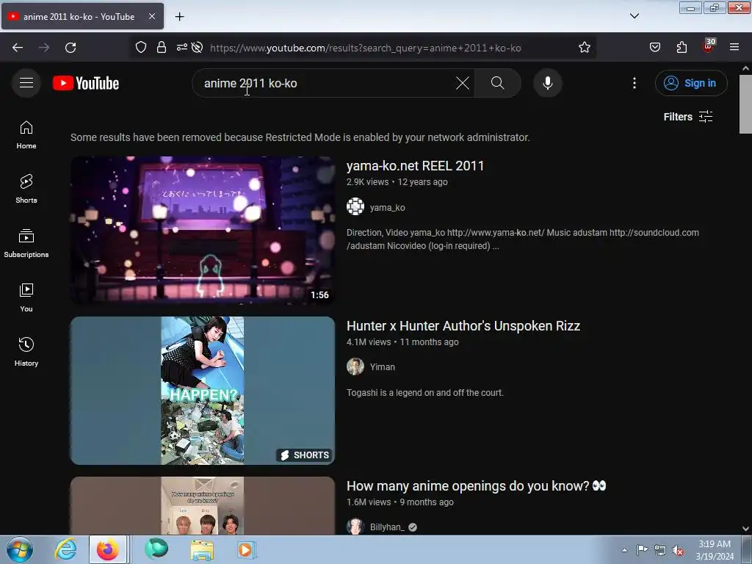Open the Yiman channel link
752x564 pixels.
(x=382, y=367)
